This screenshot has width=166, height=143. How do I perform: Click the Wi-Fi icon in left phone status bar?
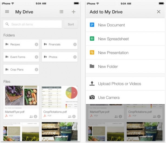[13, 4]
